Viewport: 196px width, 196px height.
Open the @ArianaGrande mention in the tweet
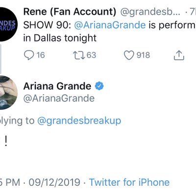110,25
